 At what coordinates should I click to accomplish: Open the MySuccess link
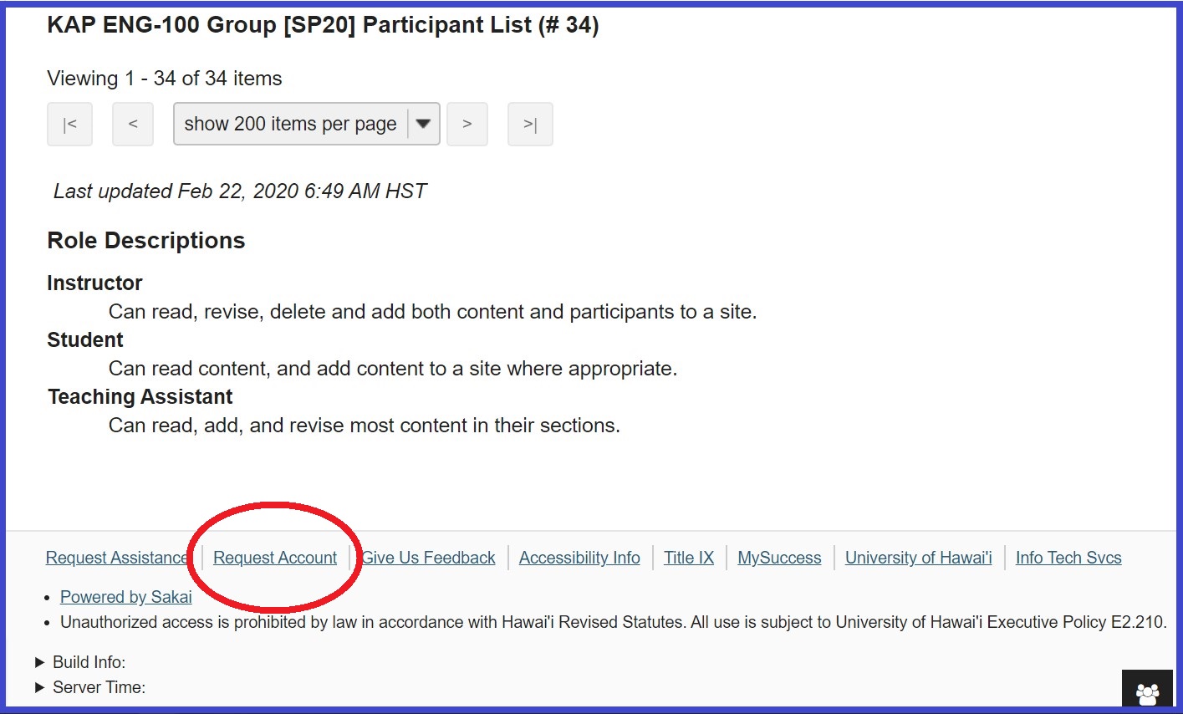pos(779,558)
